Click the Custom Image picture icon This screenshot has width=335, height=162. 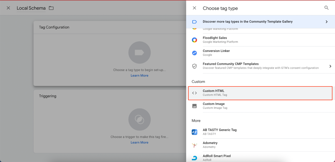coord(195,106)
